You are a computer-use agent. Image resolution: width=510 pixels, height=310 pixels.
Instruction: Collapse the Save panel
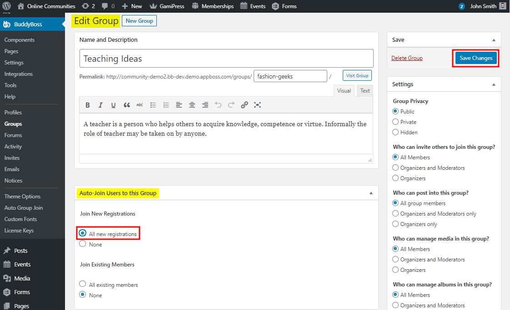pyautogui.click(x=494, y=40)
